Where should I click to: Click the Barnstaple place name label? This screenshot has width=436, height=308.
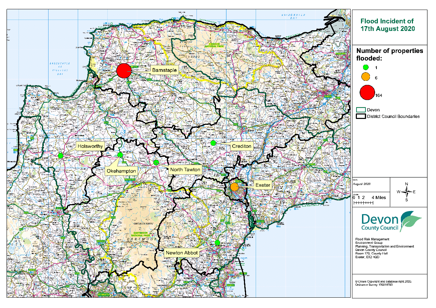tap(165, 70)
